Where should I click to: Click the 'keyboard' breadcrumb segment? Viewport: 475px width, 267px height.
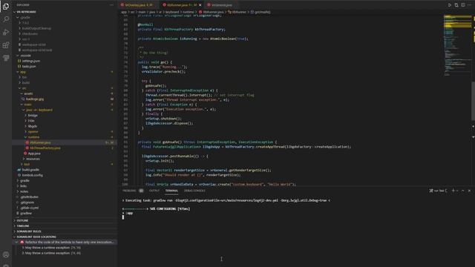[172, 12]
